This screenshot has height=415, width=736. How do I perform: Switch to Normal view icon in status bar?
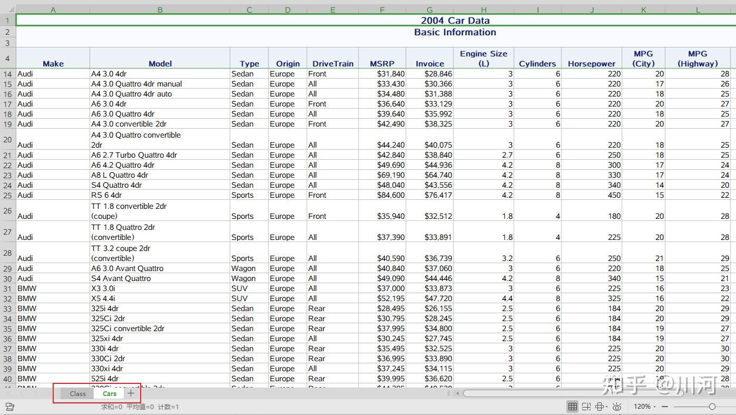572,407
